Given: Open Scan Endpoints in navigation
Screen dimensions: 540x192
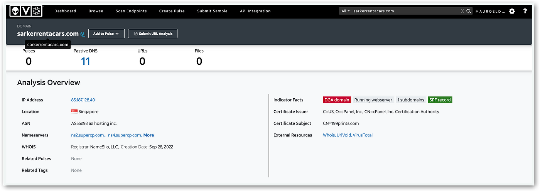Looking at the screenshot, I should tap(131, 11).
